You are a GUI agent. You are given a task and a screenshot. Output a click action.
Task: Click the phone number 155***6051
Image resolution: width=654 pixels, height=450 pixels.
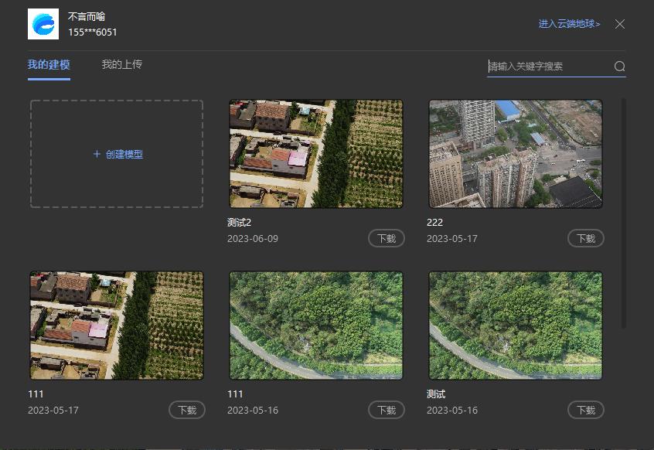[x=93, y=32]
